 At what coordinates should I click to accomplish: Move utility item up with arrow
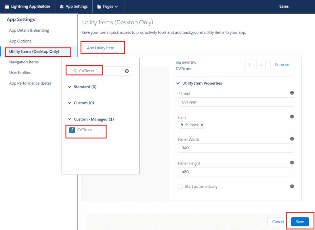[x=249, y=65]
